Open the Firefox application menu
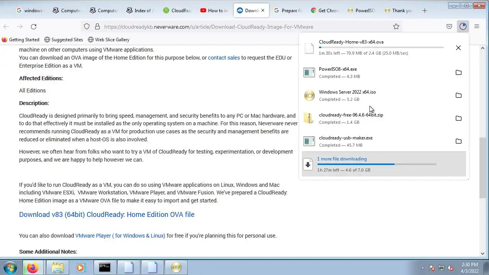Viewport: 489px width, 275px height. [477, 26]
